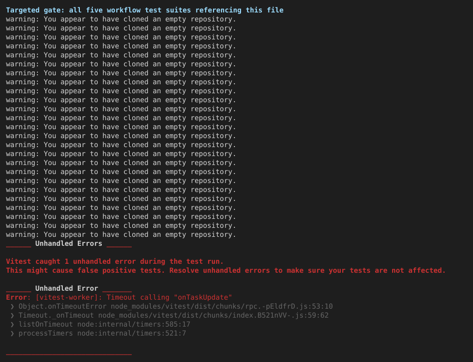Click chevron before Timeout._onTimeout frame
This screenshot has width=473, height=362.
[x=12, y=316]
